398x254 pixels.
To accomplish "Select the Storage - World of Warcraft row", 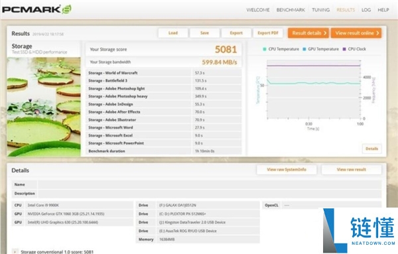I will click(164, 73).
